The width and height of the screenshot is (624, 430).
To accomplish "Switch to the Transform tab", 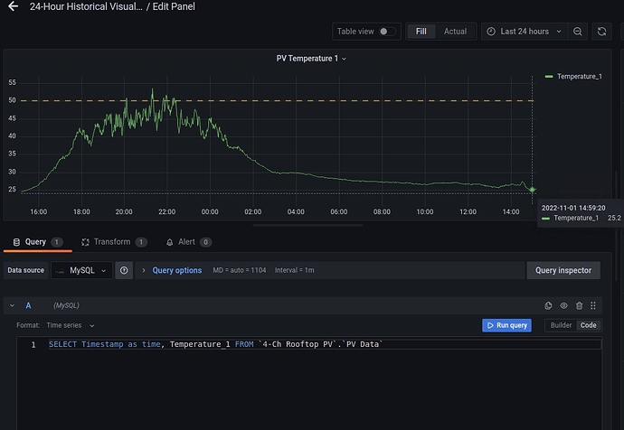I will pos(114,242).
